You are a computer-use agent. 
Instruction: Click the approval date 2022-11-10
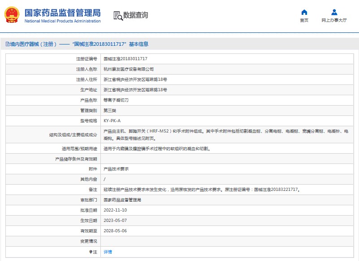click(115, 210)
